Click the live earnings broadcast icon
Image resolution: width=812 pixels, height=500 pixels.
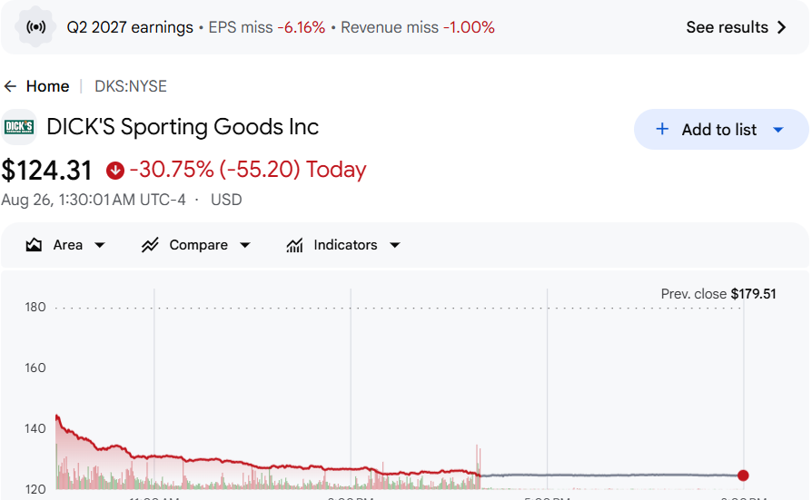35,27
